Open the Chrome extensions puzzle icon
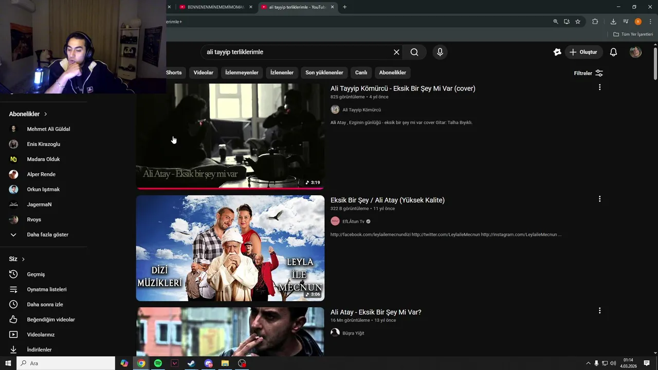 pyautogui.click(x=595, y=22)
